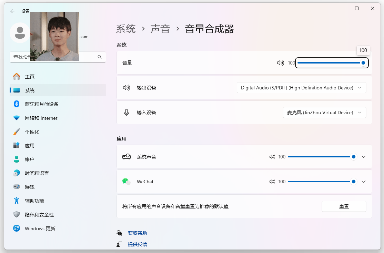The height and width of the screenshot is (253, 384).
Task: Click the 输入设备 microphone icon
Action: (x=127, y=113)
